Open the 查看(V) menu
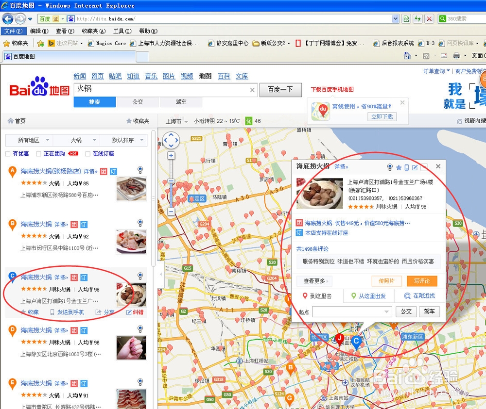The image size is (486, 409). [65, 31]
